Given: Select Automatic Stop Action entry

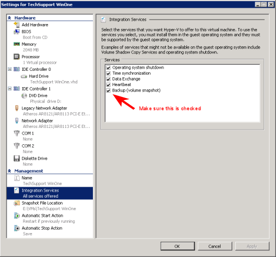Looking at the screenshot, I should tap(42, 228).
